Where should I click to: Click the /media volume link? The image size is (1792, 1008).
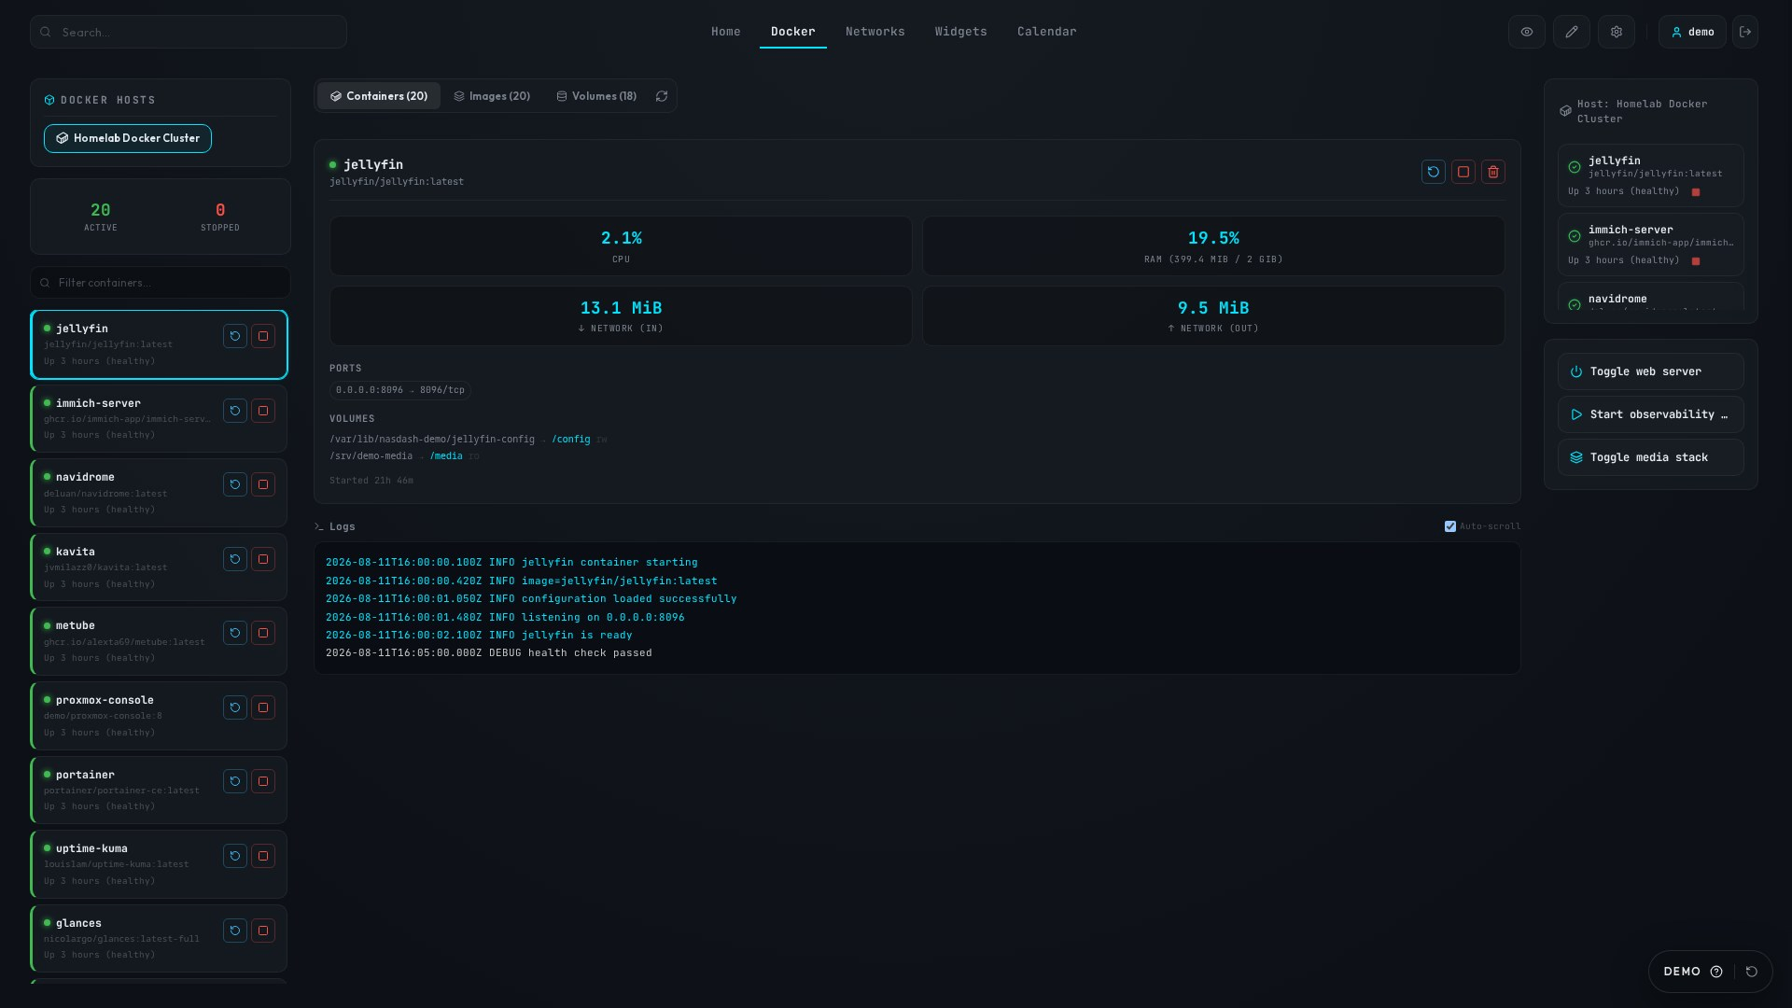point(446,456)
